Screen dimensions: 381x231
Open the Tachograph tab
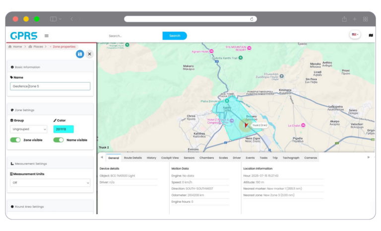coord(291,158)
